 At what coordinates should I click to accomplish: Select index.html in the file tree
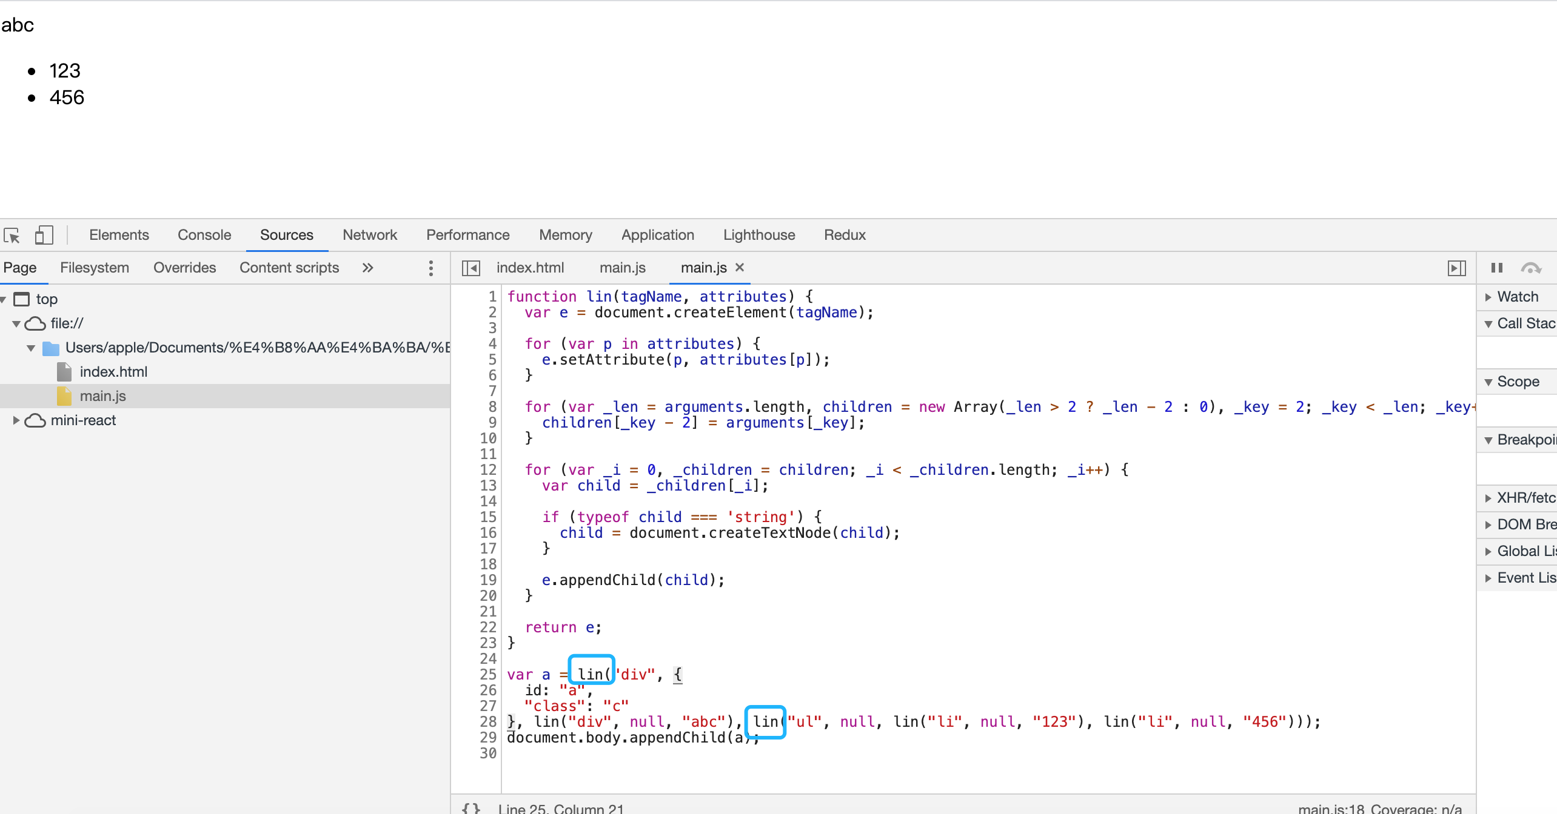(113, 372)
